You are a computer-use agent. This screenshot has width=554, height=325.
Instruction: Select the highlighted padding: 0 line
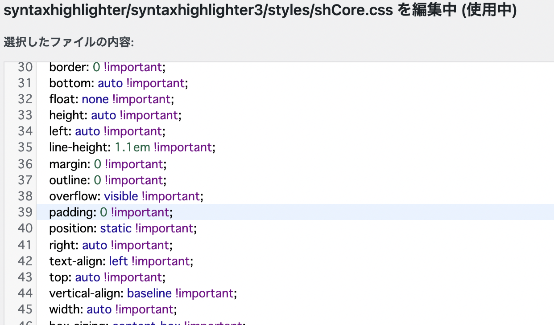coord(110,212)
